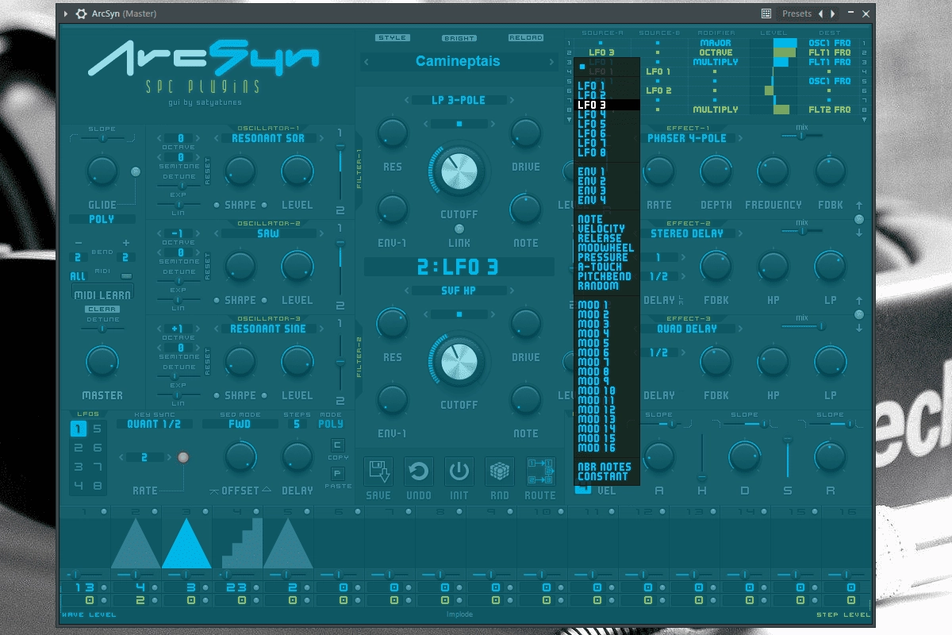Click the BRIGHT button
952x635 pixels.
pos(459,37)
